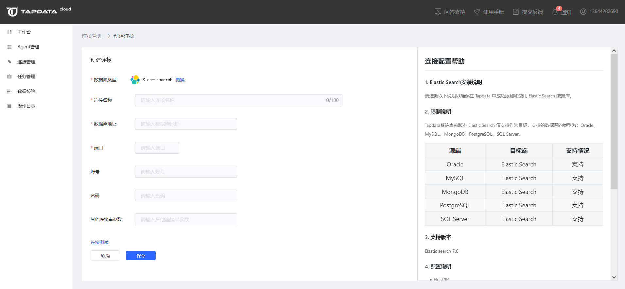The height and width of the screenshot is (289, 625).
Task: Click the user manual paper-plane icon
Action: pyautogui.click(x=477, y=12)
